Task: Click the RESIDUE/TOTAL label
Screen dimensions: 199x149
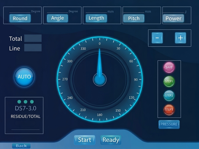Action: click(x=26, y=116)
